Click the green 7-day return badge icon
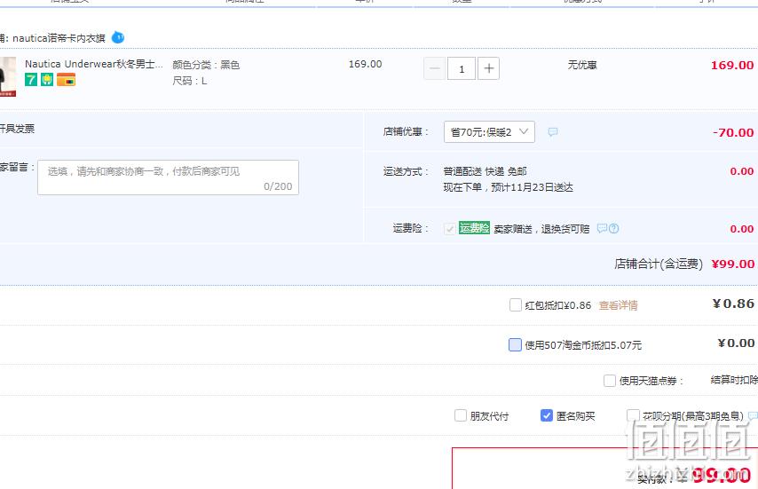Viewport: 758px width, 489px height. tap(31, 79)
